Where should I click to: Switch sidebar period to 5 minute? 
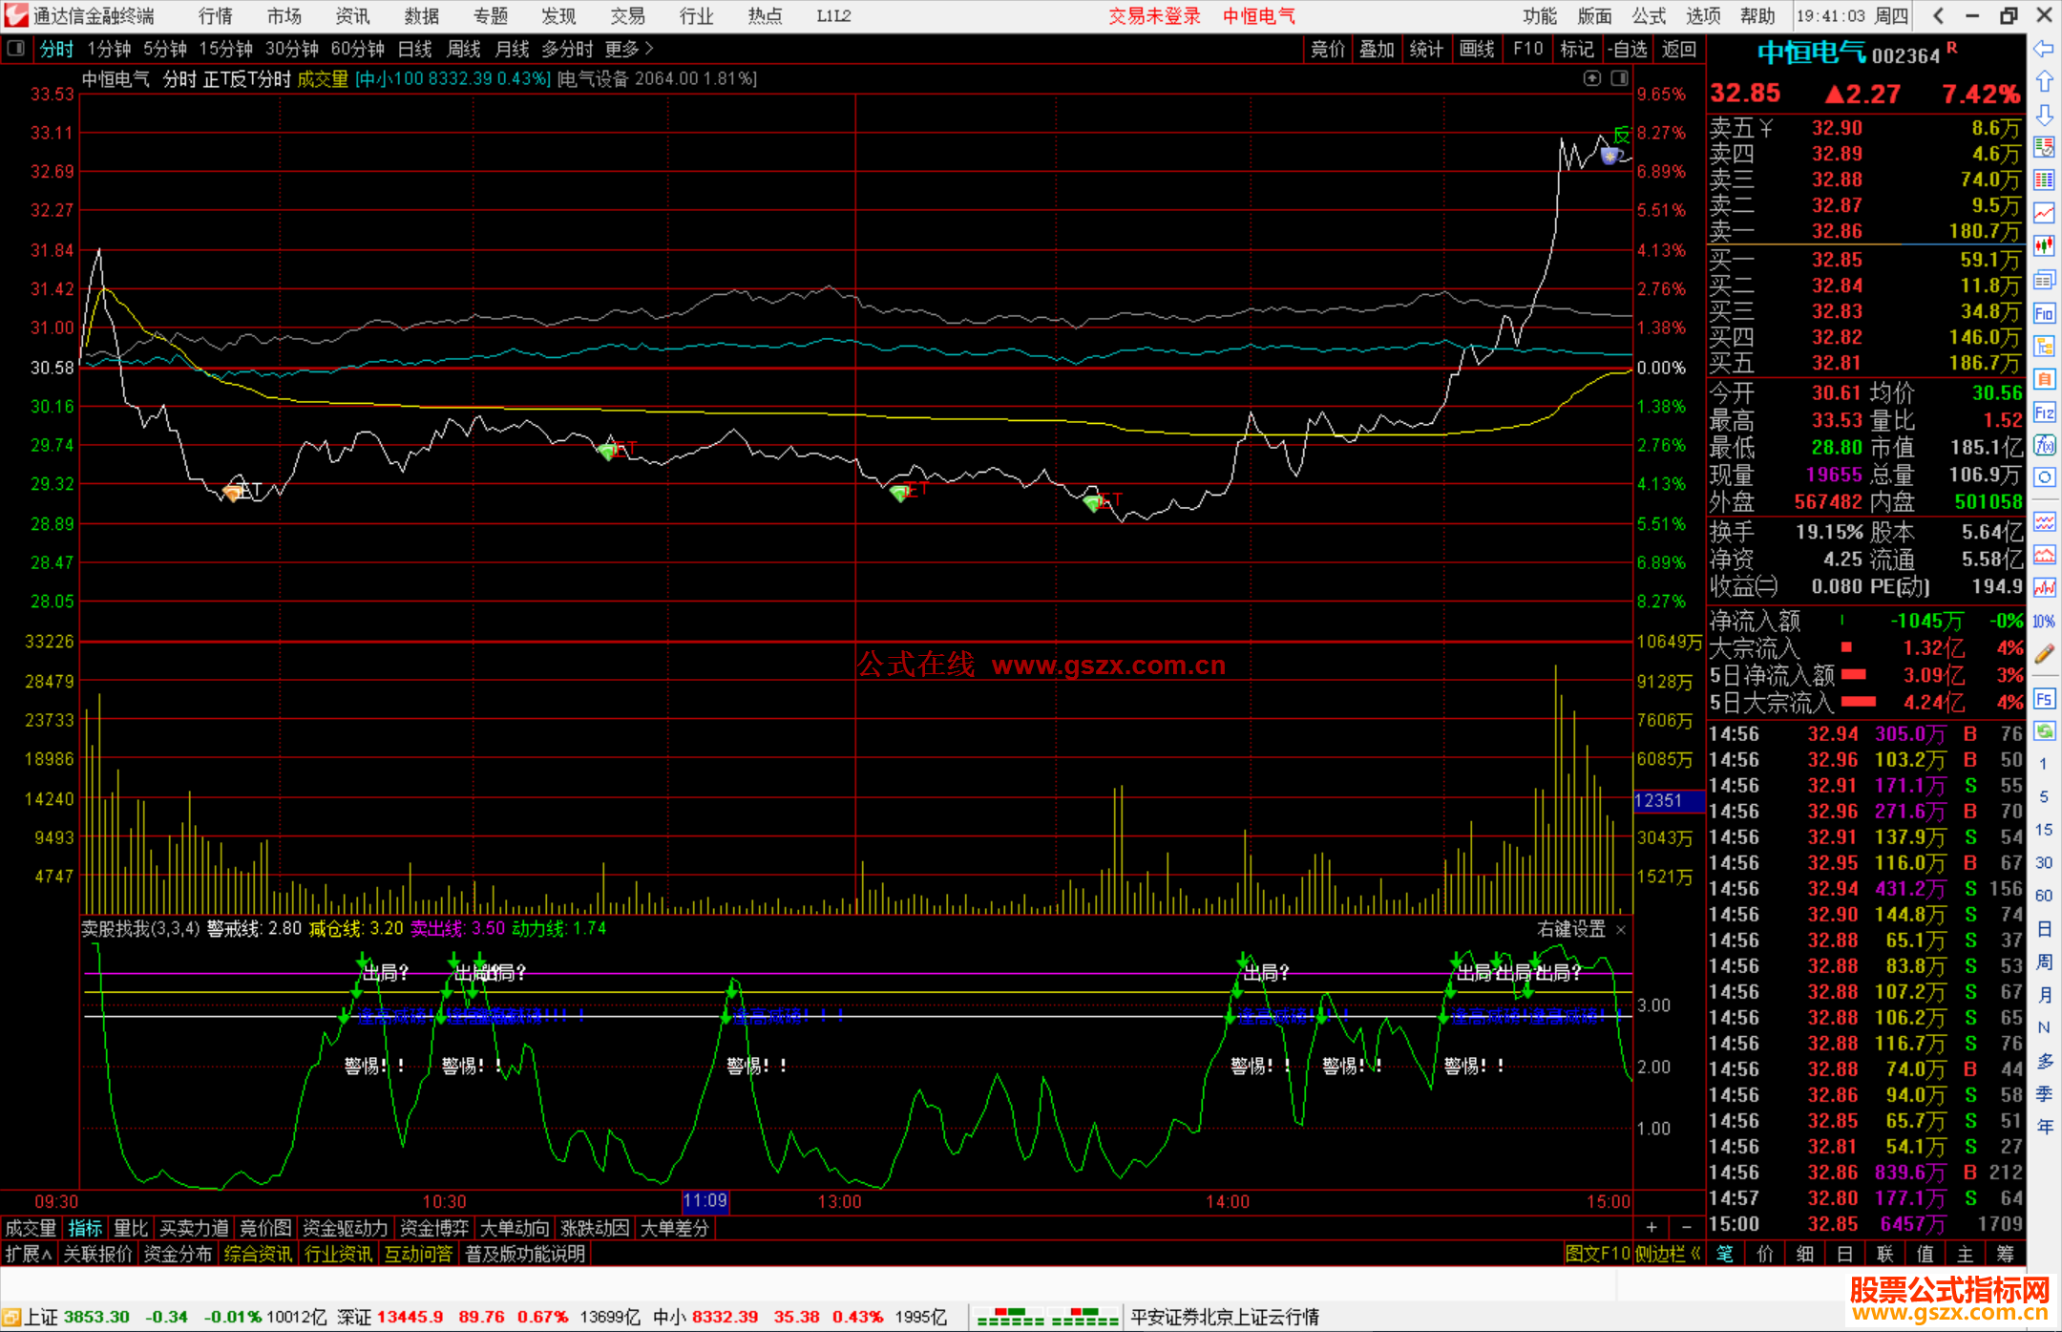coord(2043,796)
